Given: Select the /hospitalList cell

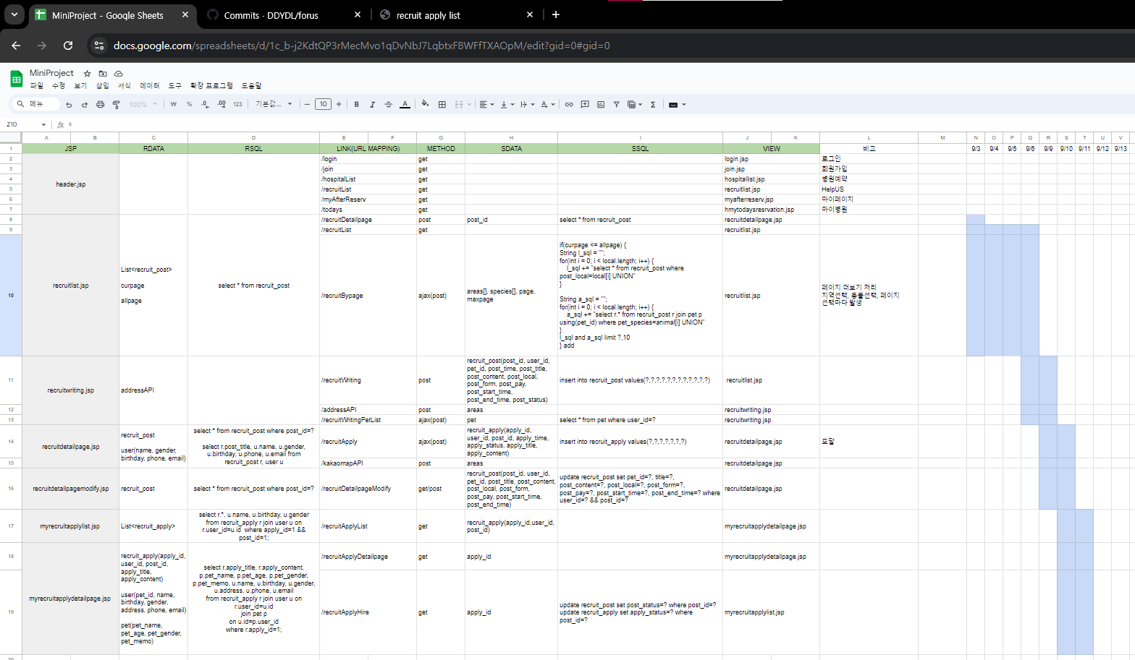Looking at the screenshot, I should point(368,179).
